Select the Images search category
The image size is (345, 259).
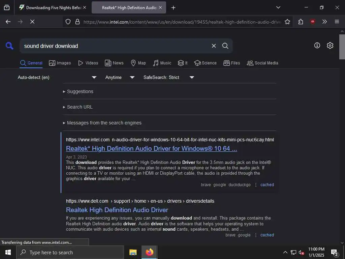(60, 63)
